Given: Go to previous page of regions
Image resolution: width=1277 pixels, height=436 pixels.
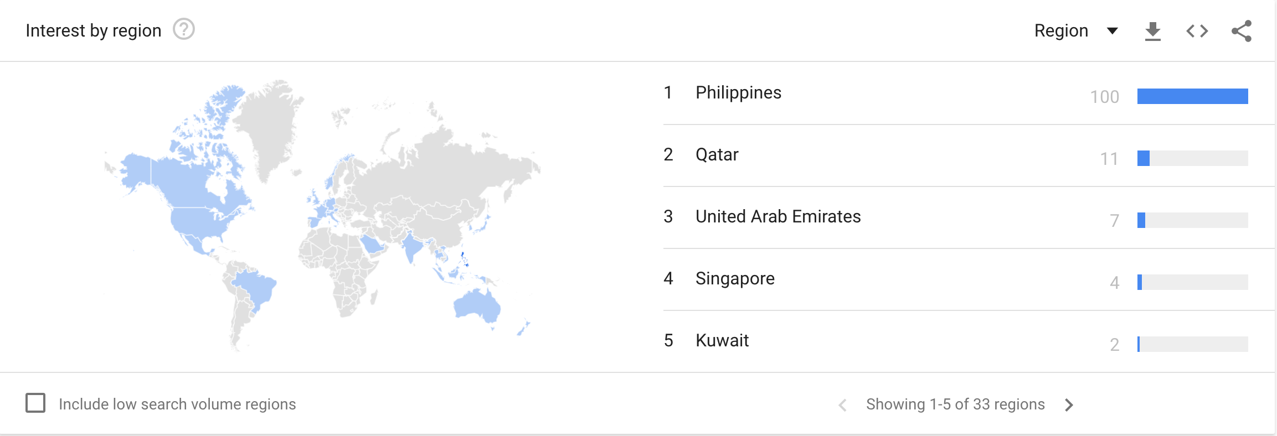Looking at the screenshot, I should 842,405.
